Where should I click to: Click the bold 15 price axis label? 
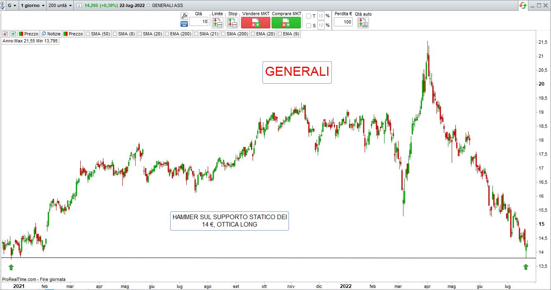(541, 224)
